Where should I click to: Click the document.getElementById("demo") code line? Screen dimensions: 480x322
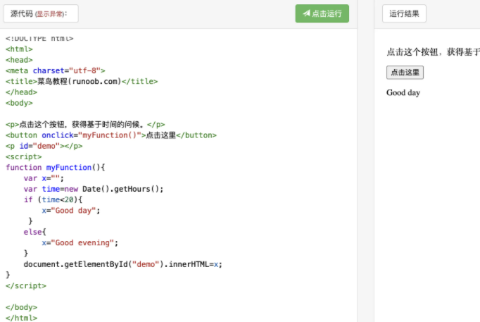(122, 264)
